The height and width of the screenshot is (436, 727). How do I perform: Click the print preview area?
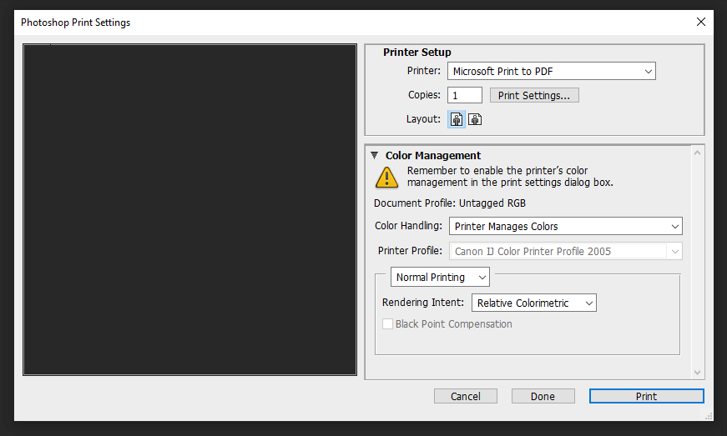189,210
